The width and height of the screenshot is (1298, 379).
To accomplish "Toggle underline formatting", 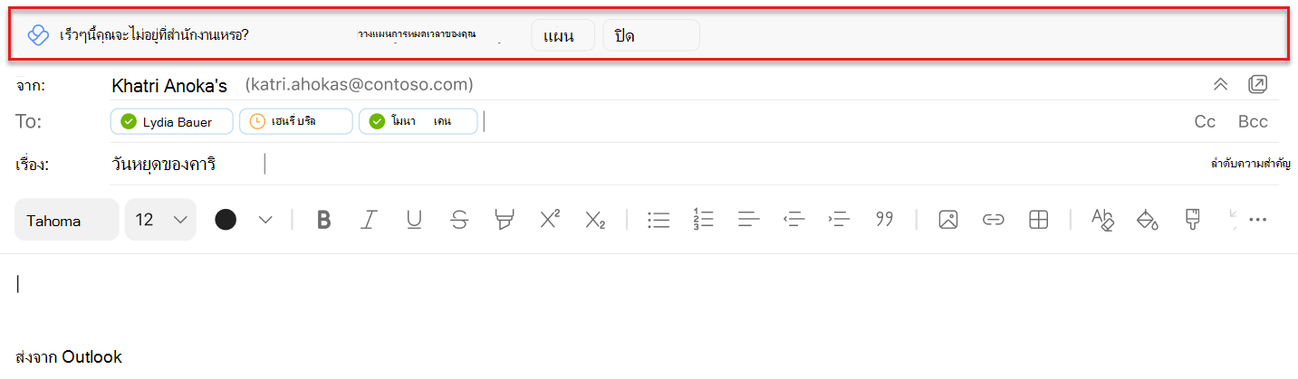I will pyautogui.click(x=414, y=220).
